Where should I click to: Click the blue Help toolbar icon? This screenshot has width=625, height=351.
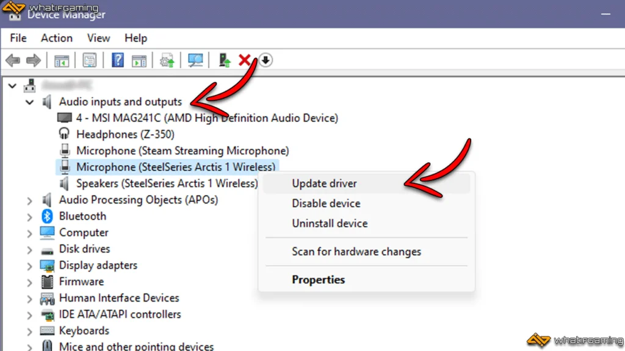[x=118, y=60]
